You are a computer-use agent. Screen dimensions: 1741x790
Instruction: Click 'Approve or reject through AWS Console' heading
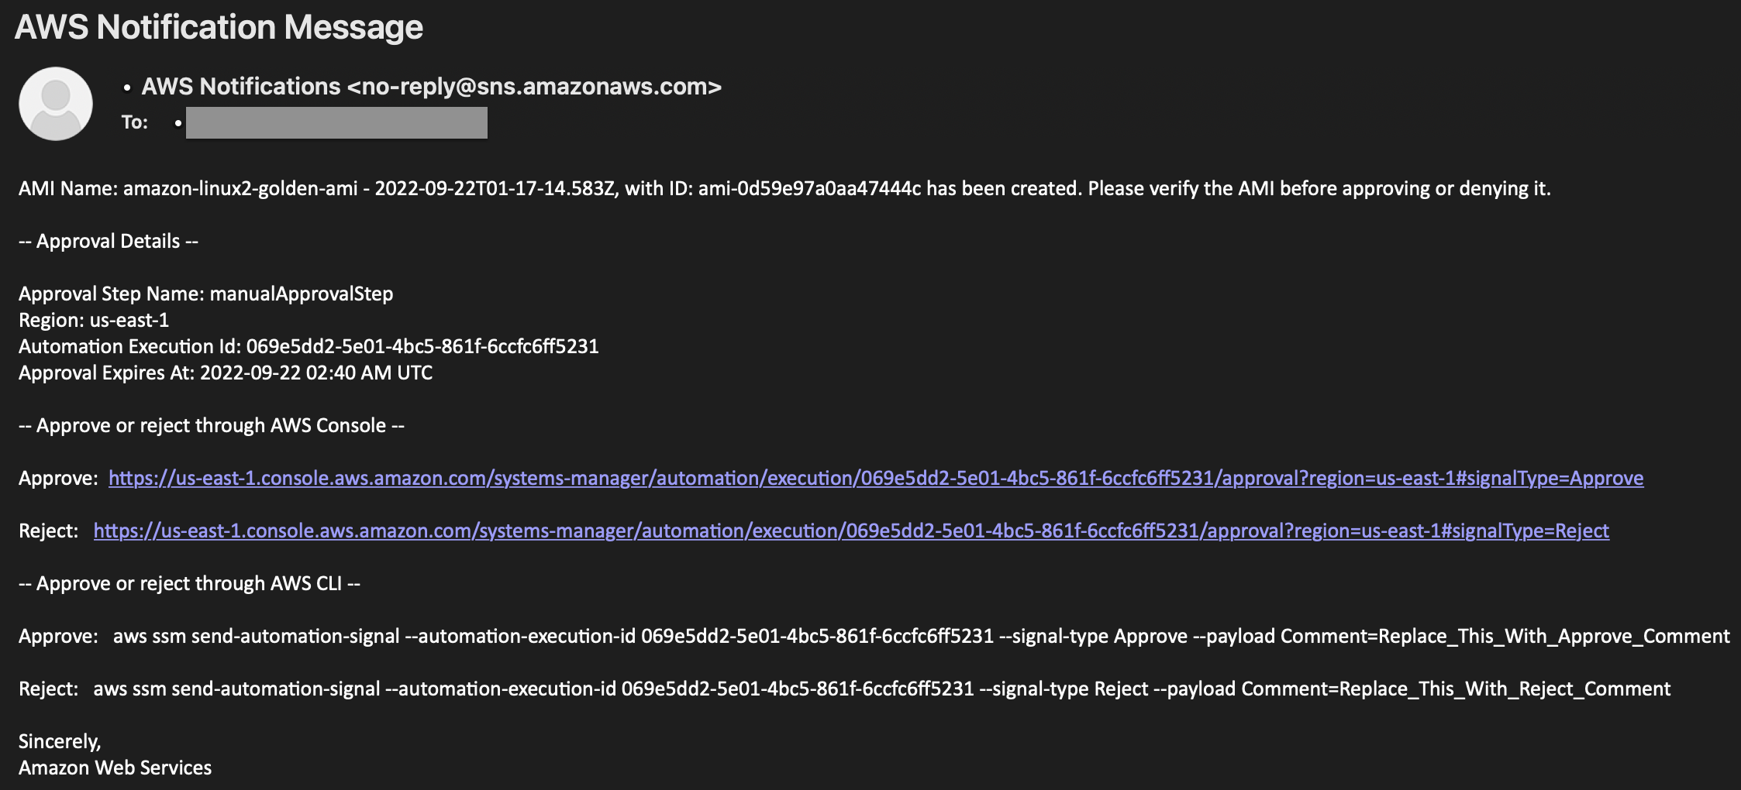(212, 426)
